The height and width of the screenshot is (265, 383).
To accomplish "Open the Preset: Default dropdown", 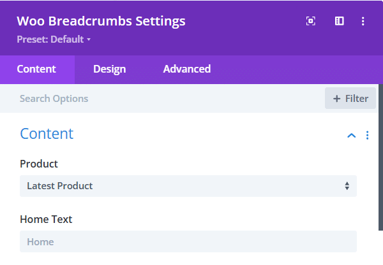I will 54,39.
